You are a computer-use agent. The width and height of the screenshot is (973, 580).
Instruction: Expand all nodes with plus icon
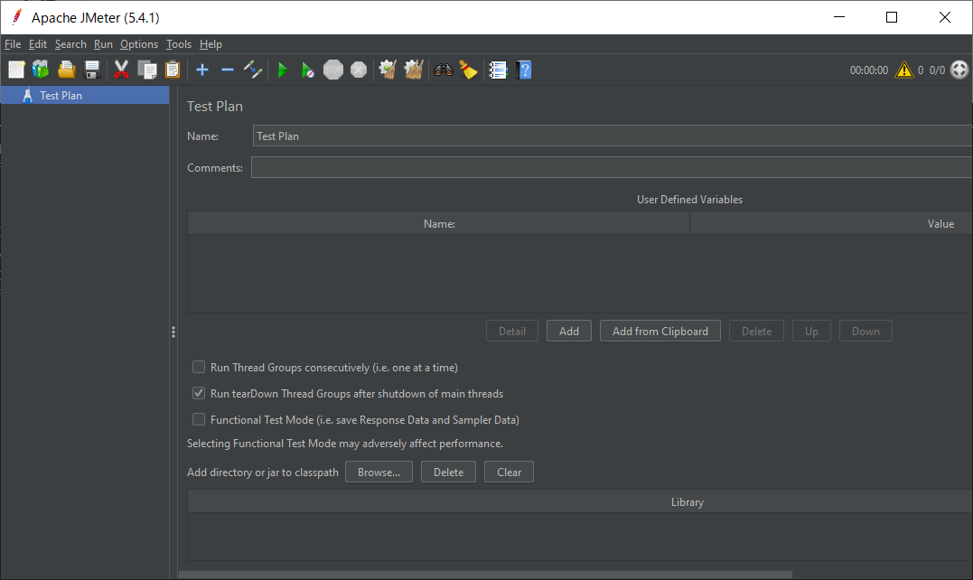[202, 70]
